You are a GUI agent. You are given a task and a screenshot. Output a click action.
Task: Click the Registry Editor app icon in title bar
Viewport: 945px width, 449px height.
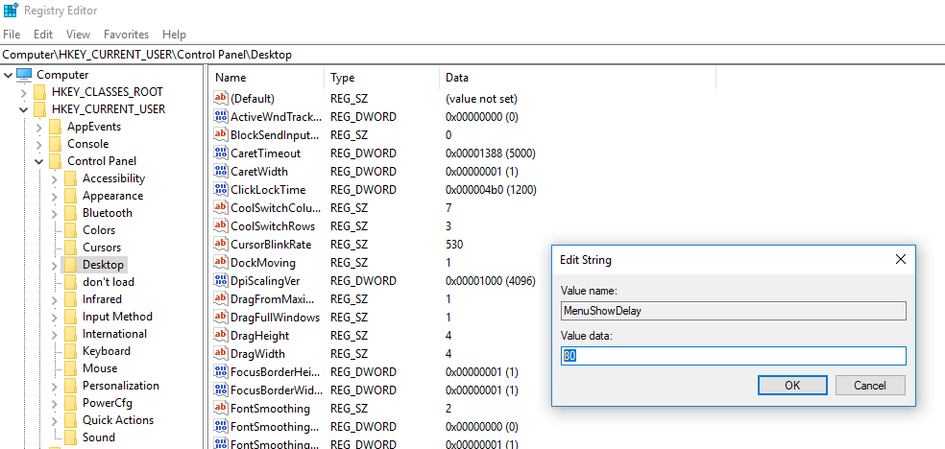[11, 11]
